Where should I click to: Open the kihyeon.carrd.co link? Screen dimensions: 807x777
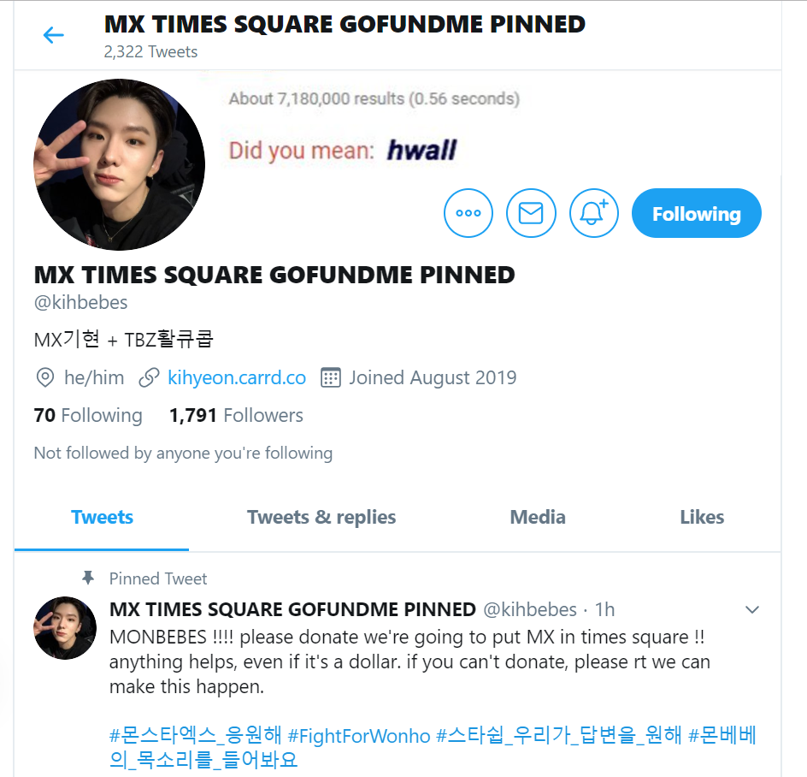coord(237,377)
